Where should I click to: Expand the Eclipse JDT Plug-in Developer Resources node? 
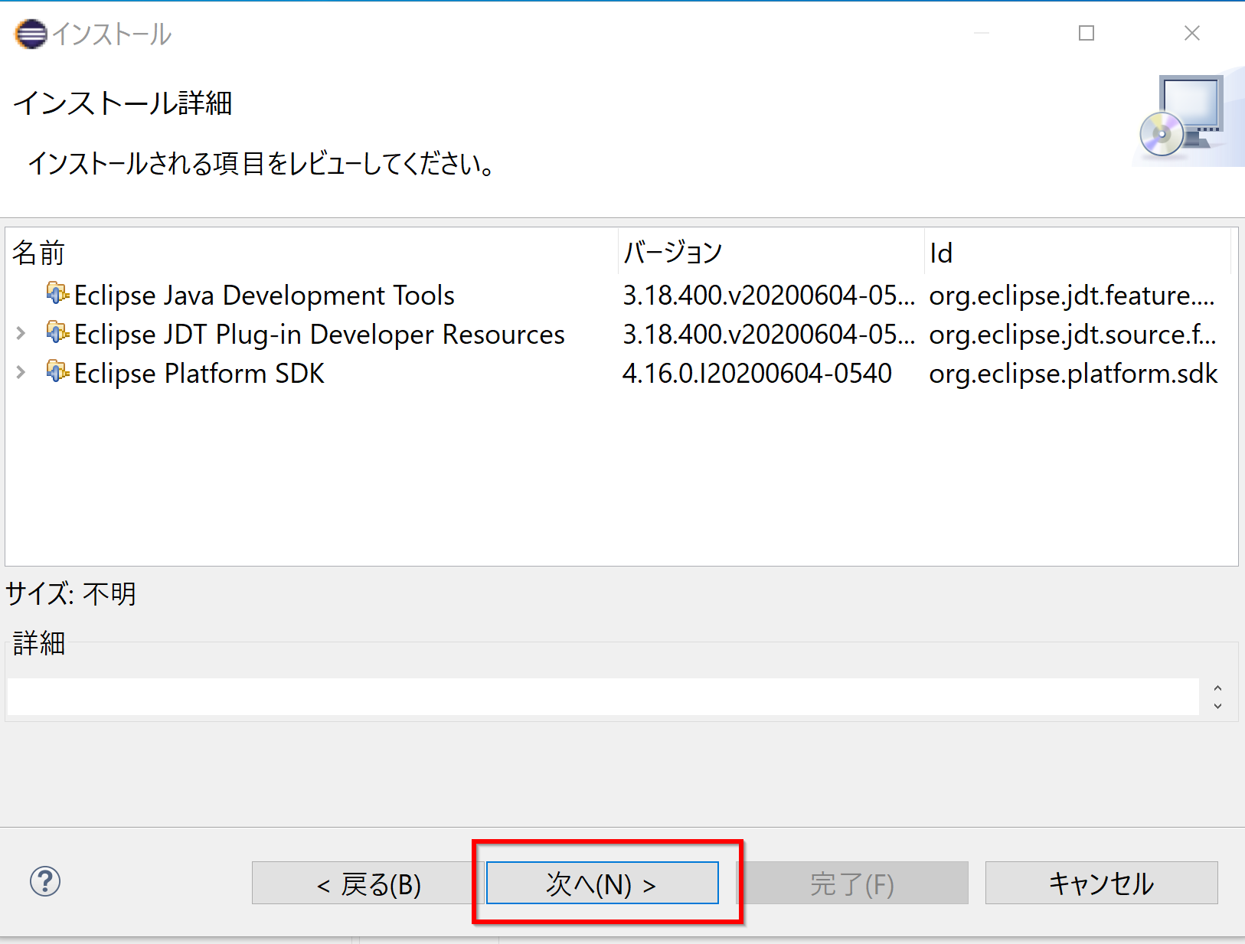(x=21, y=333)
